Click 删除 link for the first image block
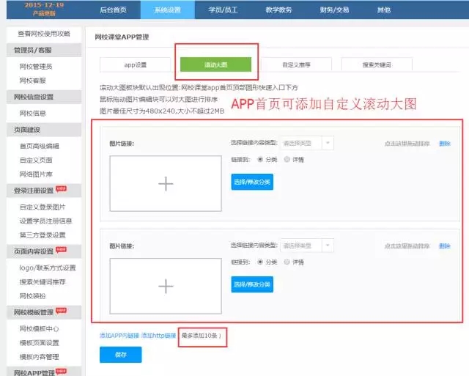 point(444,144)
